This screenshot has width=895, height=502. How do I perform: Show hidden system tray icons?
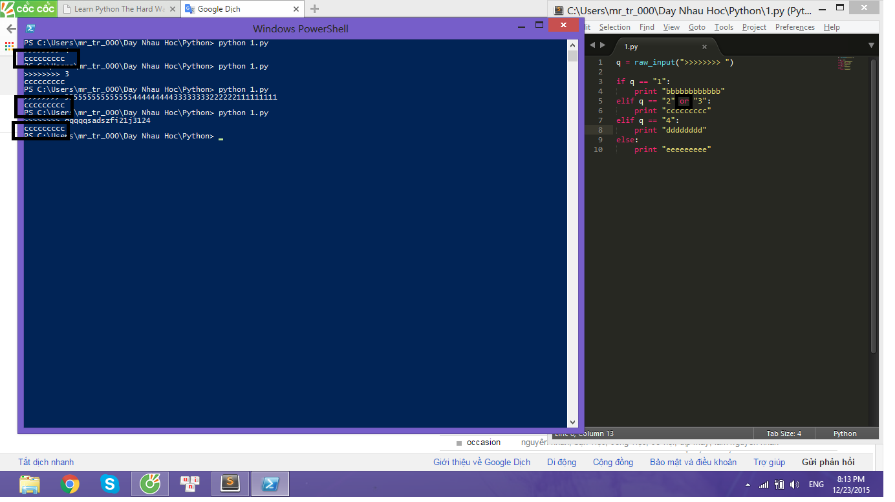click(x=748, y=485)
